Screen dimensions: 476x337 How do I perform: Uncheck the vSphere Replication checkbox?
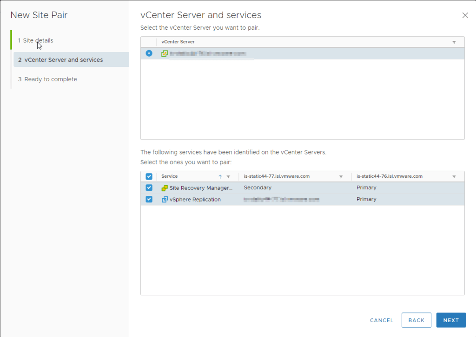pyautogui.click(x=149, y=199)
